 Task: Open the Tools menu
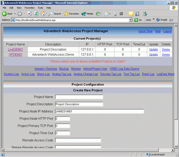coord(40,8)
